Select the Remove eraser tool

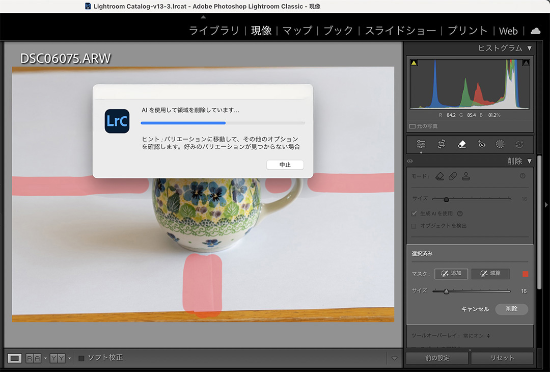[x=461, y=144]
